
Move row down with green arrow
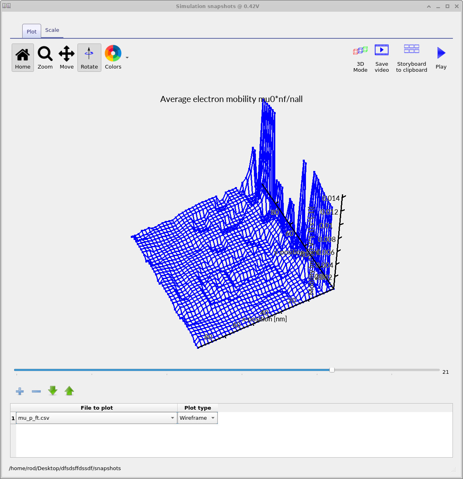tap(53, 391)
